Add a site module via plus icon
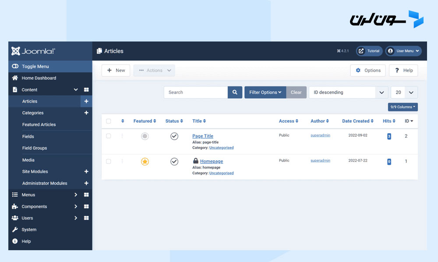Image resolution: width=438 pixels, height=262 pixels. 86,172
